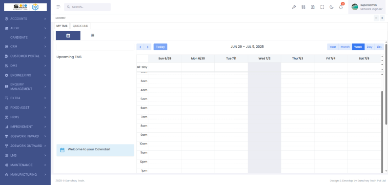Screen dimensions: 388x185
Task: Enter fullscreen mode icon
Action: 322,7
